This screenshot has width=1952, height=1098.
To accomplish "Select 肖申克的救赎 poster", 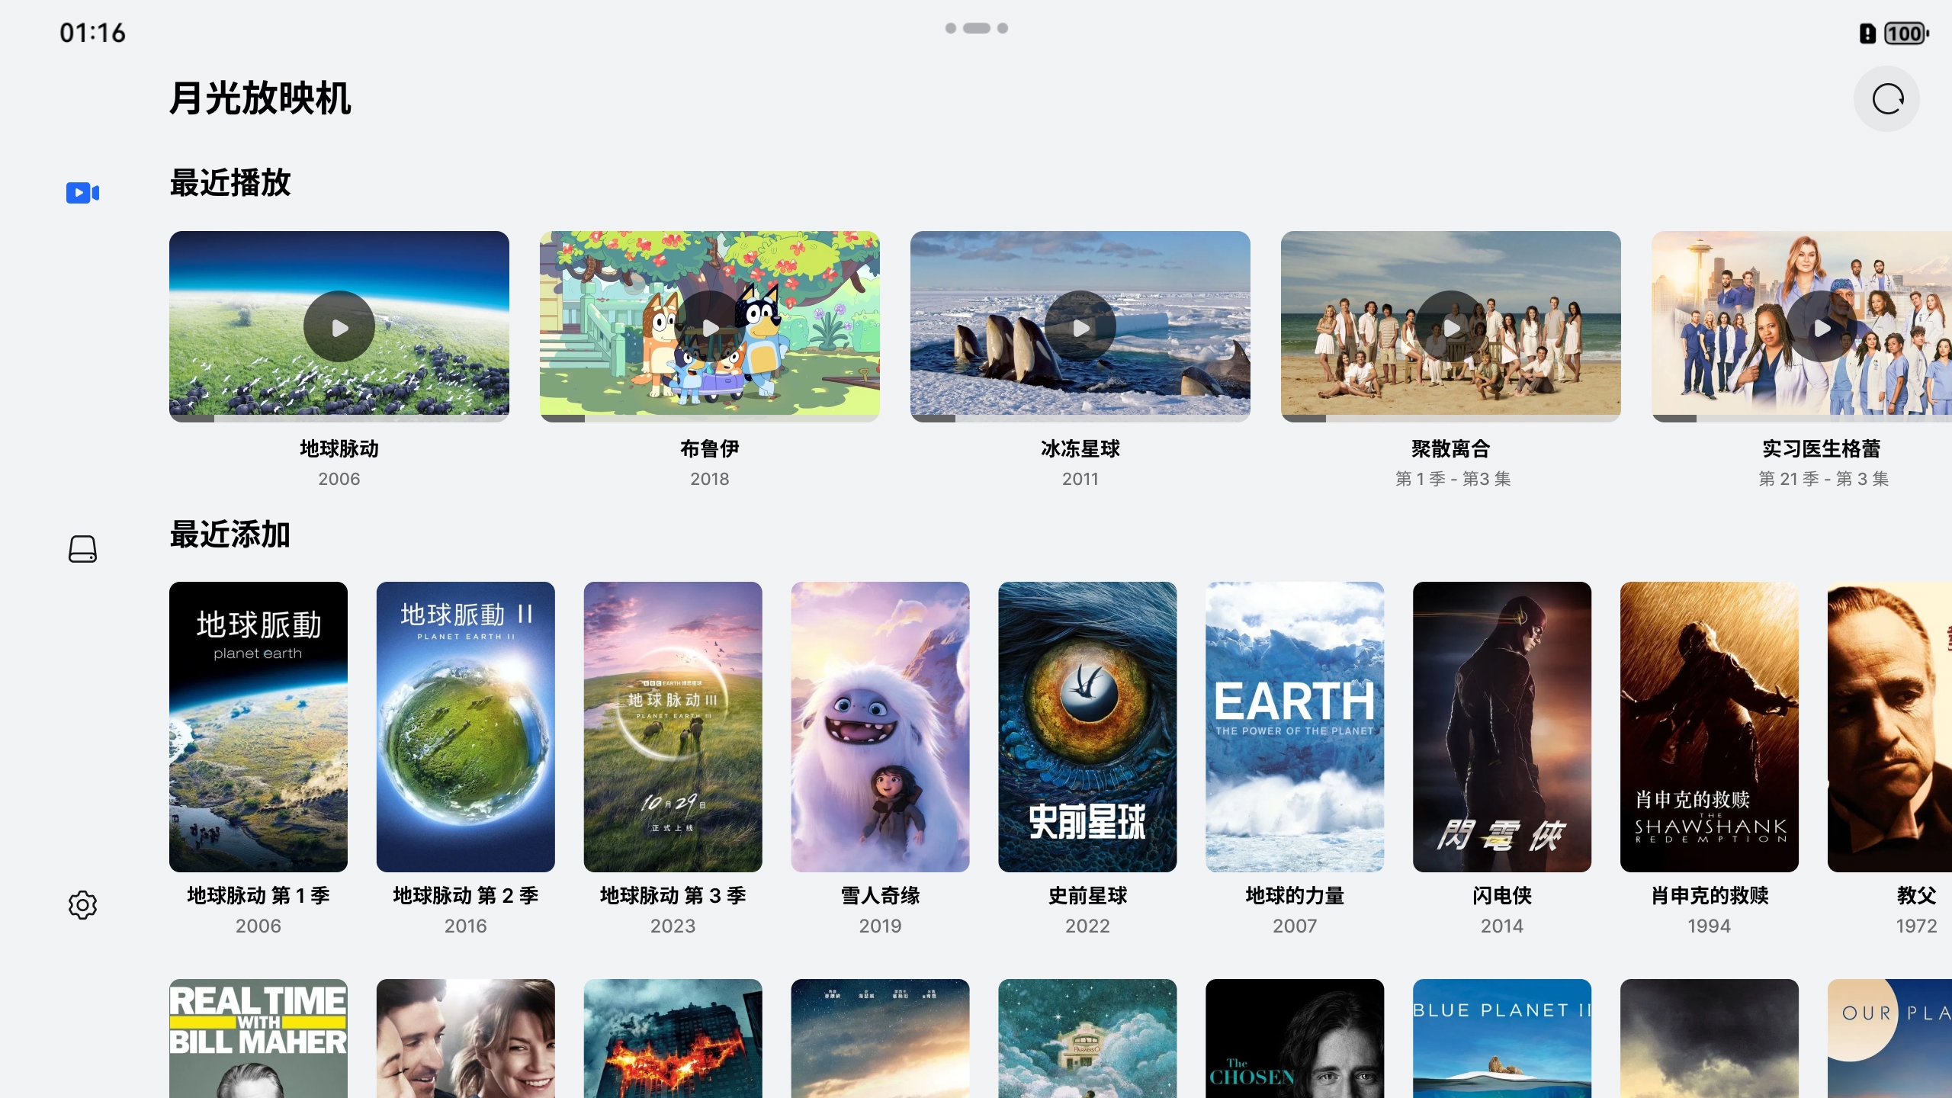I will click(x=1709, y=726).
